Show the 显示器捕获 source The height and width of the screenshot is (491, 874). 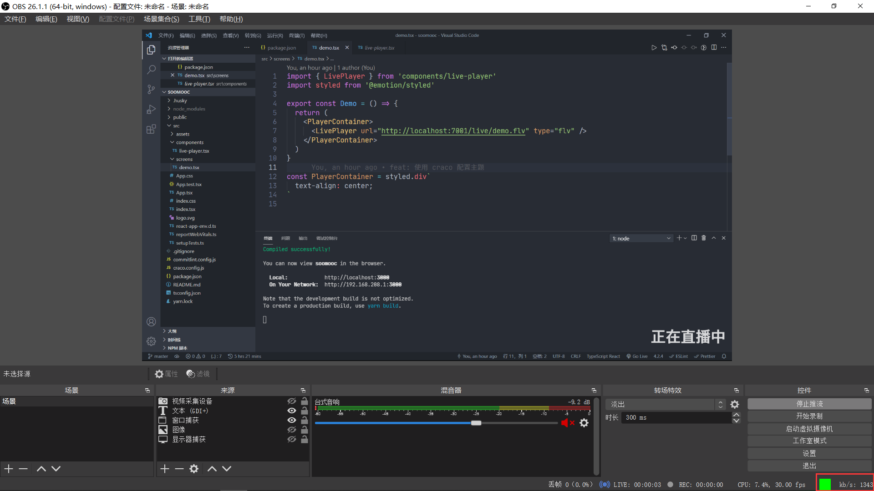[x=292, y=439]
